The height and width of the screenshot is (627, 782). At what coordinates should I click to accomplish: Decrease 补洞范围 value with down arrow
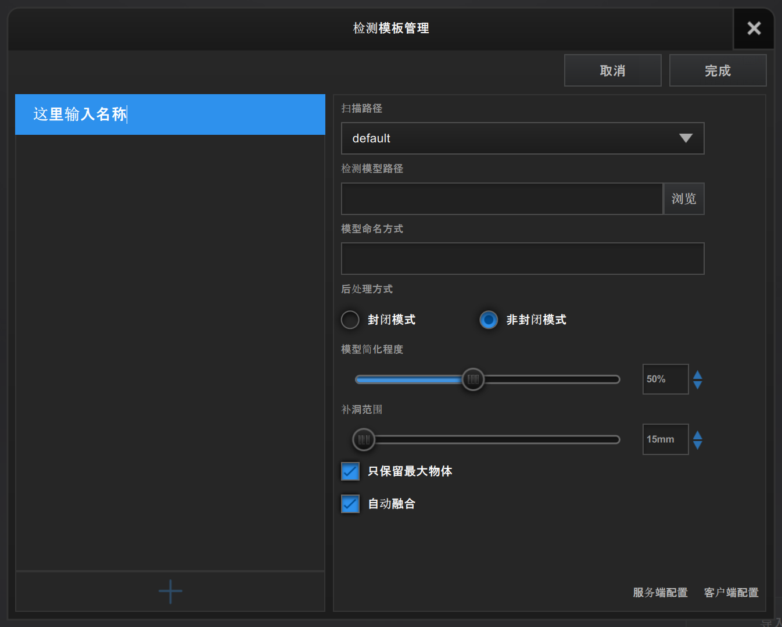click(x=698, y=445)
